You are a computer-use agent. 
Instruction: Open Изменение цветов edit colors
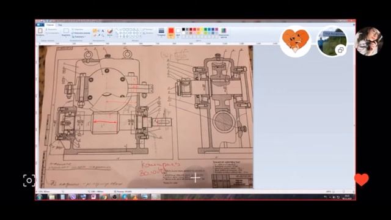coord(224,32)
